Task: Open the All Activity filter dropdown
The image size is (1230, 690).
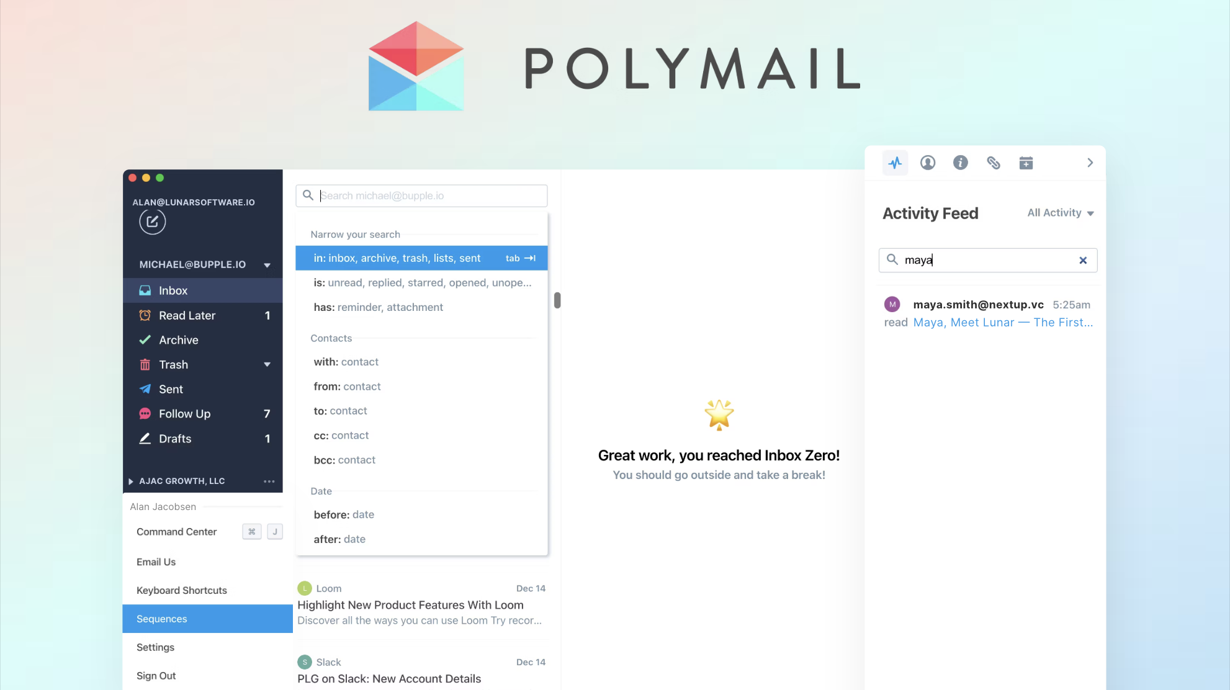Action: click(1061, 213)
